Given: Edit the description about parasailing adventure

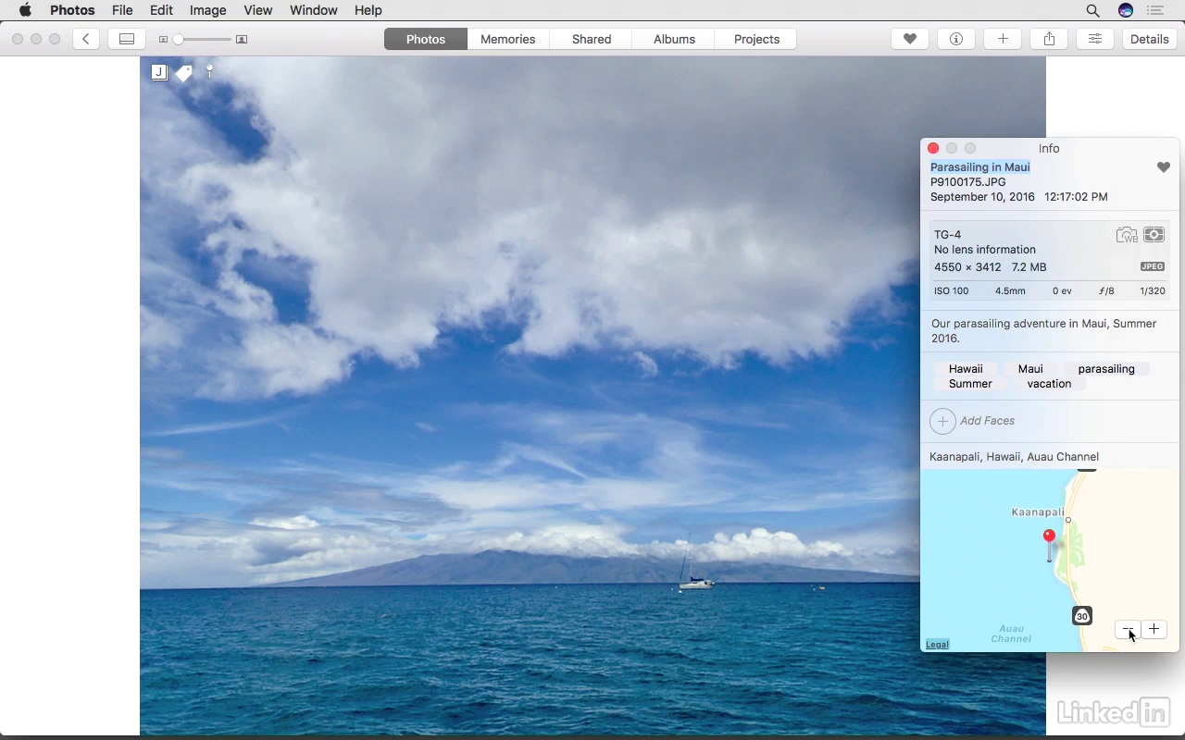Looking at the screenshot, I should 1043,331.
